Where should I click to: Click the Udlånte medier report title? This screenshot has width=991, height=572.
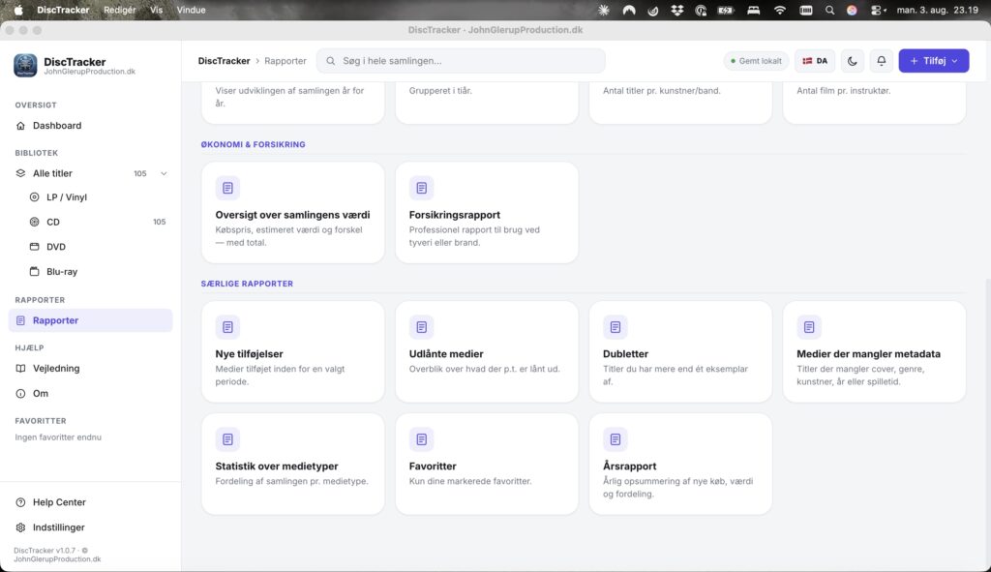click(x=446, y=354)
